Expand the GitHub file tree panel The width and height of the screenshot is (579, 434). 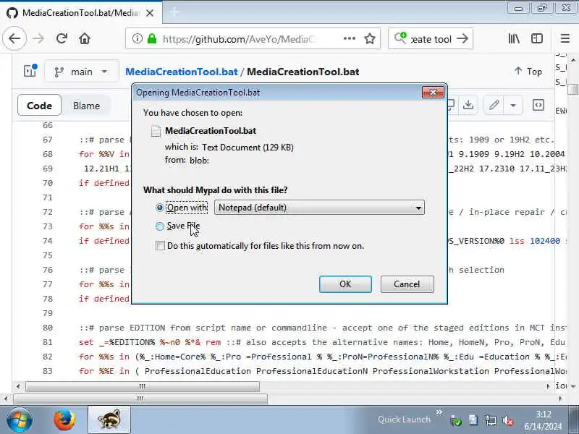pos(30,70)
